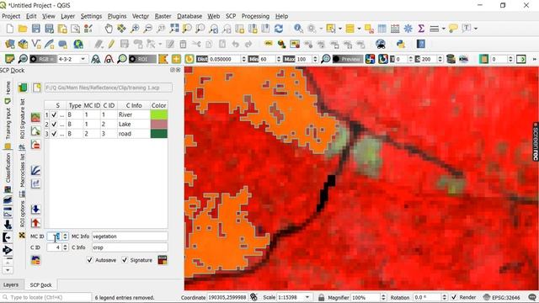Uncheck the road signature checkbox
Screen dimensions: 539x303
[x=54, y=134]
